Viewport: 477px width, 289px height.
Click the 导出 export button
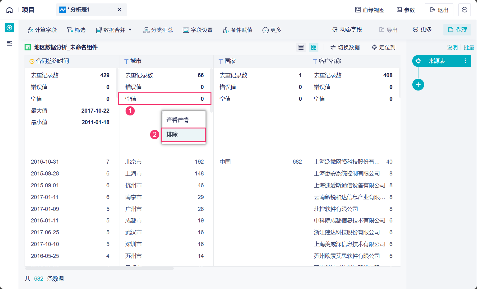(388, 30)
